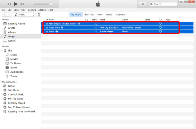Uncheck the New Empire song checkbox
The width and height of the screenshot is (196, 129).
click(47, 24)
